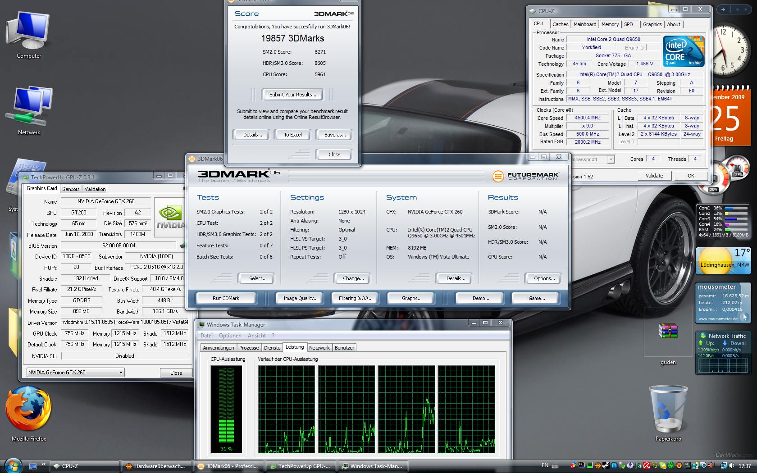This screenshot has width=757, height=473.
Task: Open the Papierkorb recycle bin
Action: pos(668,410)
